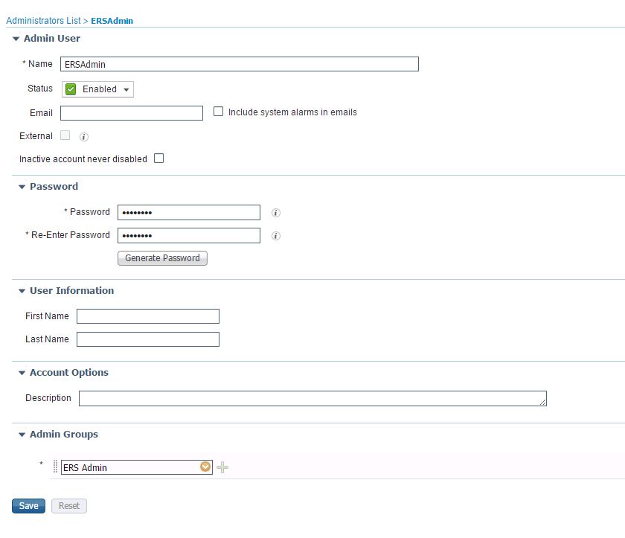Enable Inactive account never disabled checkbox
The width and height of the screenshot is (625, 538).
[x=159, y=158]
